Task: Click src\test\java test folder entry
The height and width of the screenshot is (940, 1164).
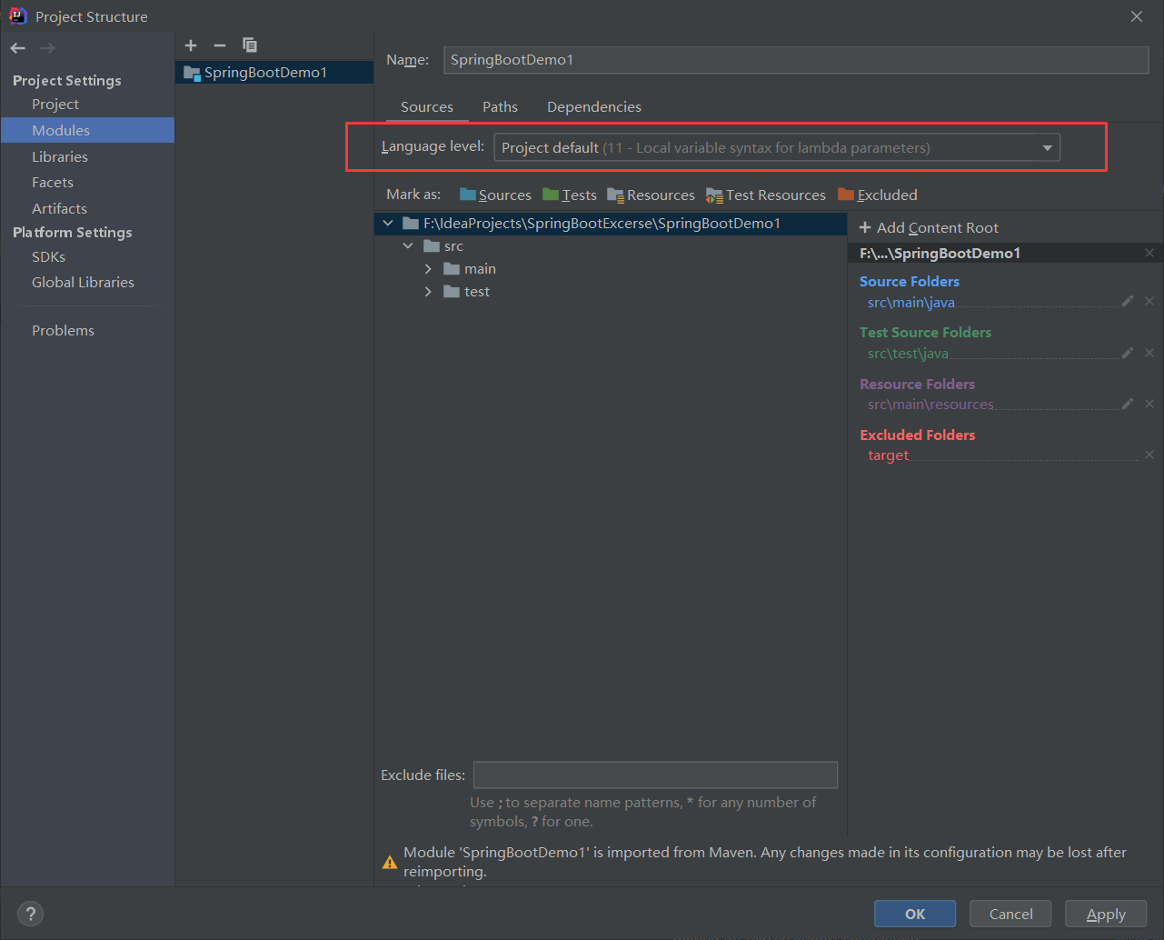Action: pos(908,354)
